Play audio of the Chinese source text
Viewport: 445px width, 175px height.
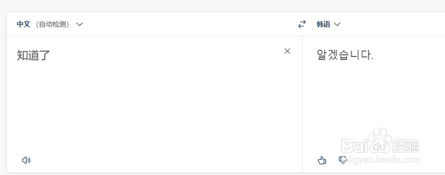(x=26, y=160)
